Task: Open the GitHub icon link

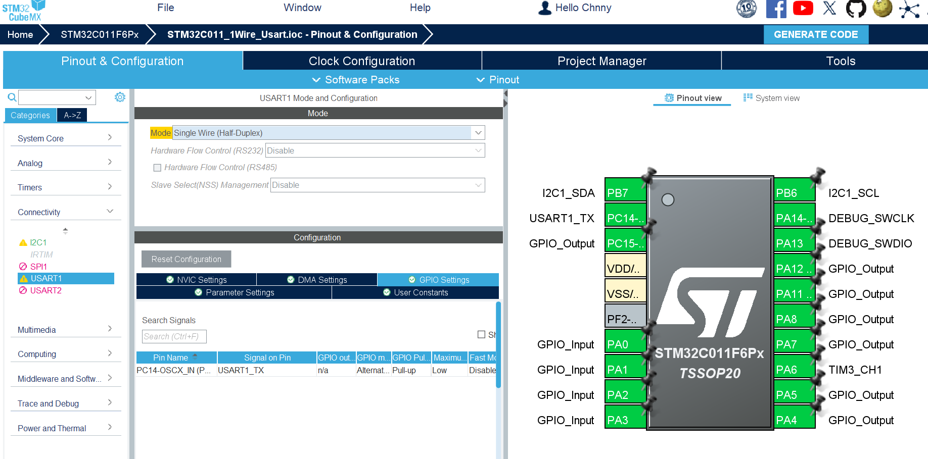Action: (856, 9)
